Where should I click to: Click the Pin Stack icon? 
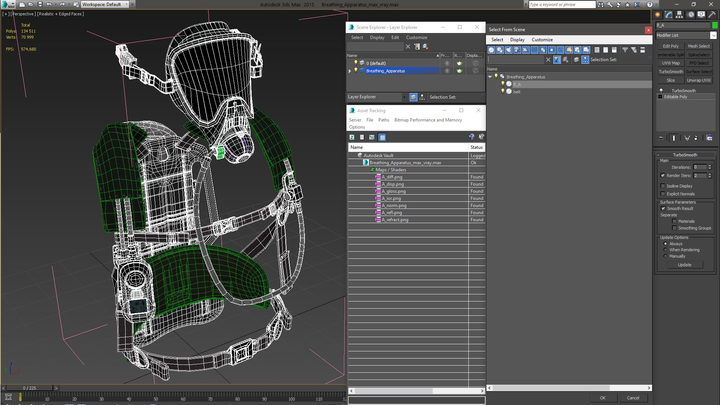(661, 138)
